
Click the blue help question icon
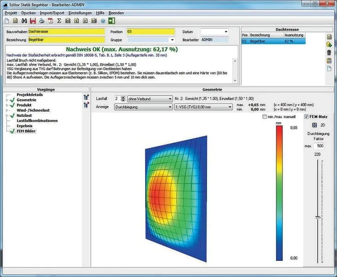pos(103,21)
